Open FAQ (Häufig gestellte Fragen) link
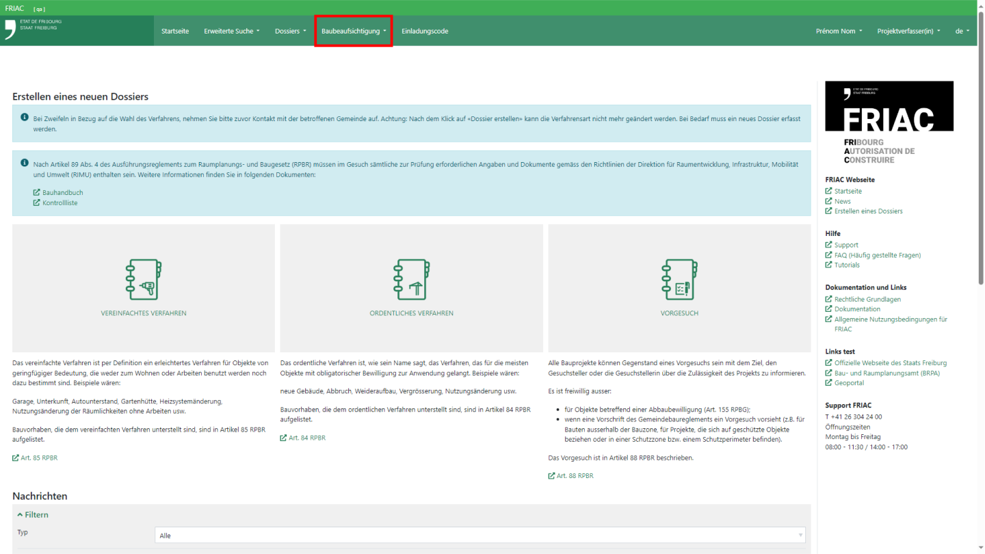985x554 pixels. coord(878,255)
